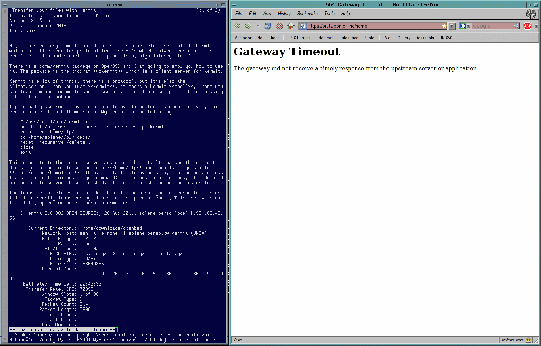Open the Adblock Plus ABP icon
Viewport: 541px width, 346px height.
tap(527, 26)
